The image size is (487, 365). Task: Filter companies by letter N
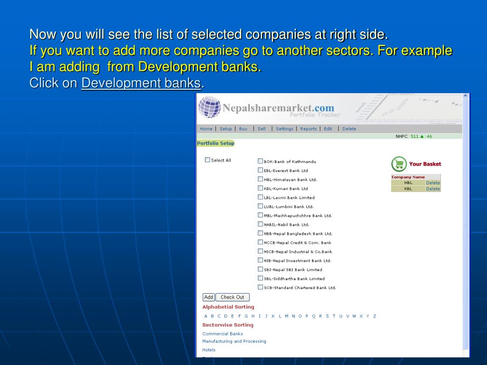(293, 316)
